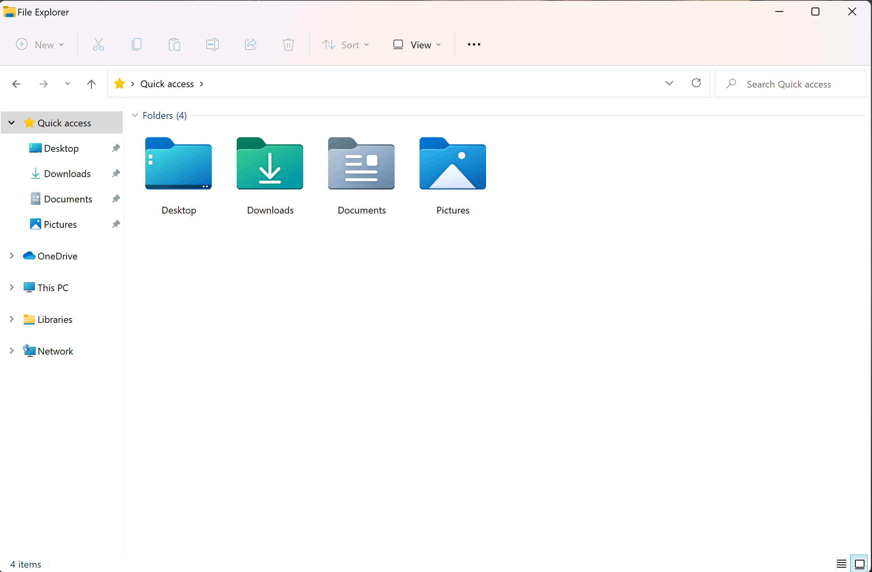Image resolution: width=872 pixels, height=572 pixels.
Task: Click the Copy icon in toolbar
Action: tap(137, 44)
